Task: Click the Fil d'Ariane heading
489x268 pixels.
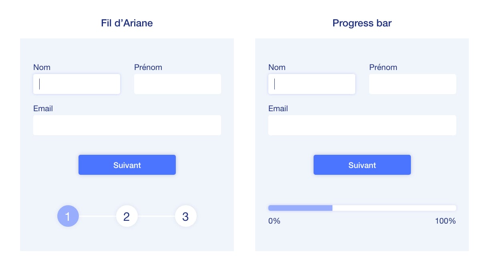Action: coord(127,23)
